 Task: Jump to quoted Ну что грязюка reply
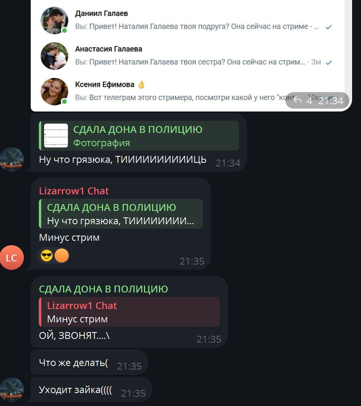coord(121,214)
